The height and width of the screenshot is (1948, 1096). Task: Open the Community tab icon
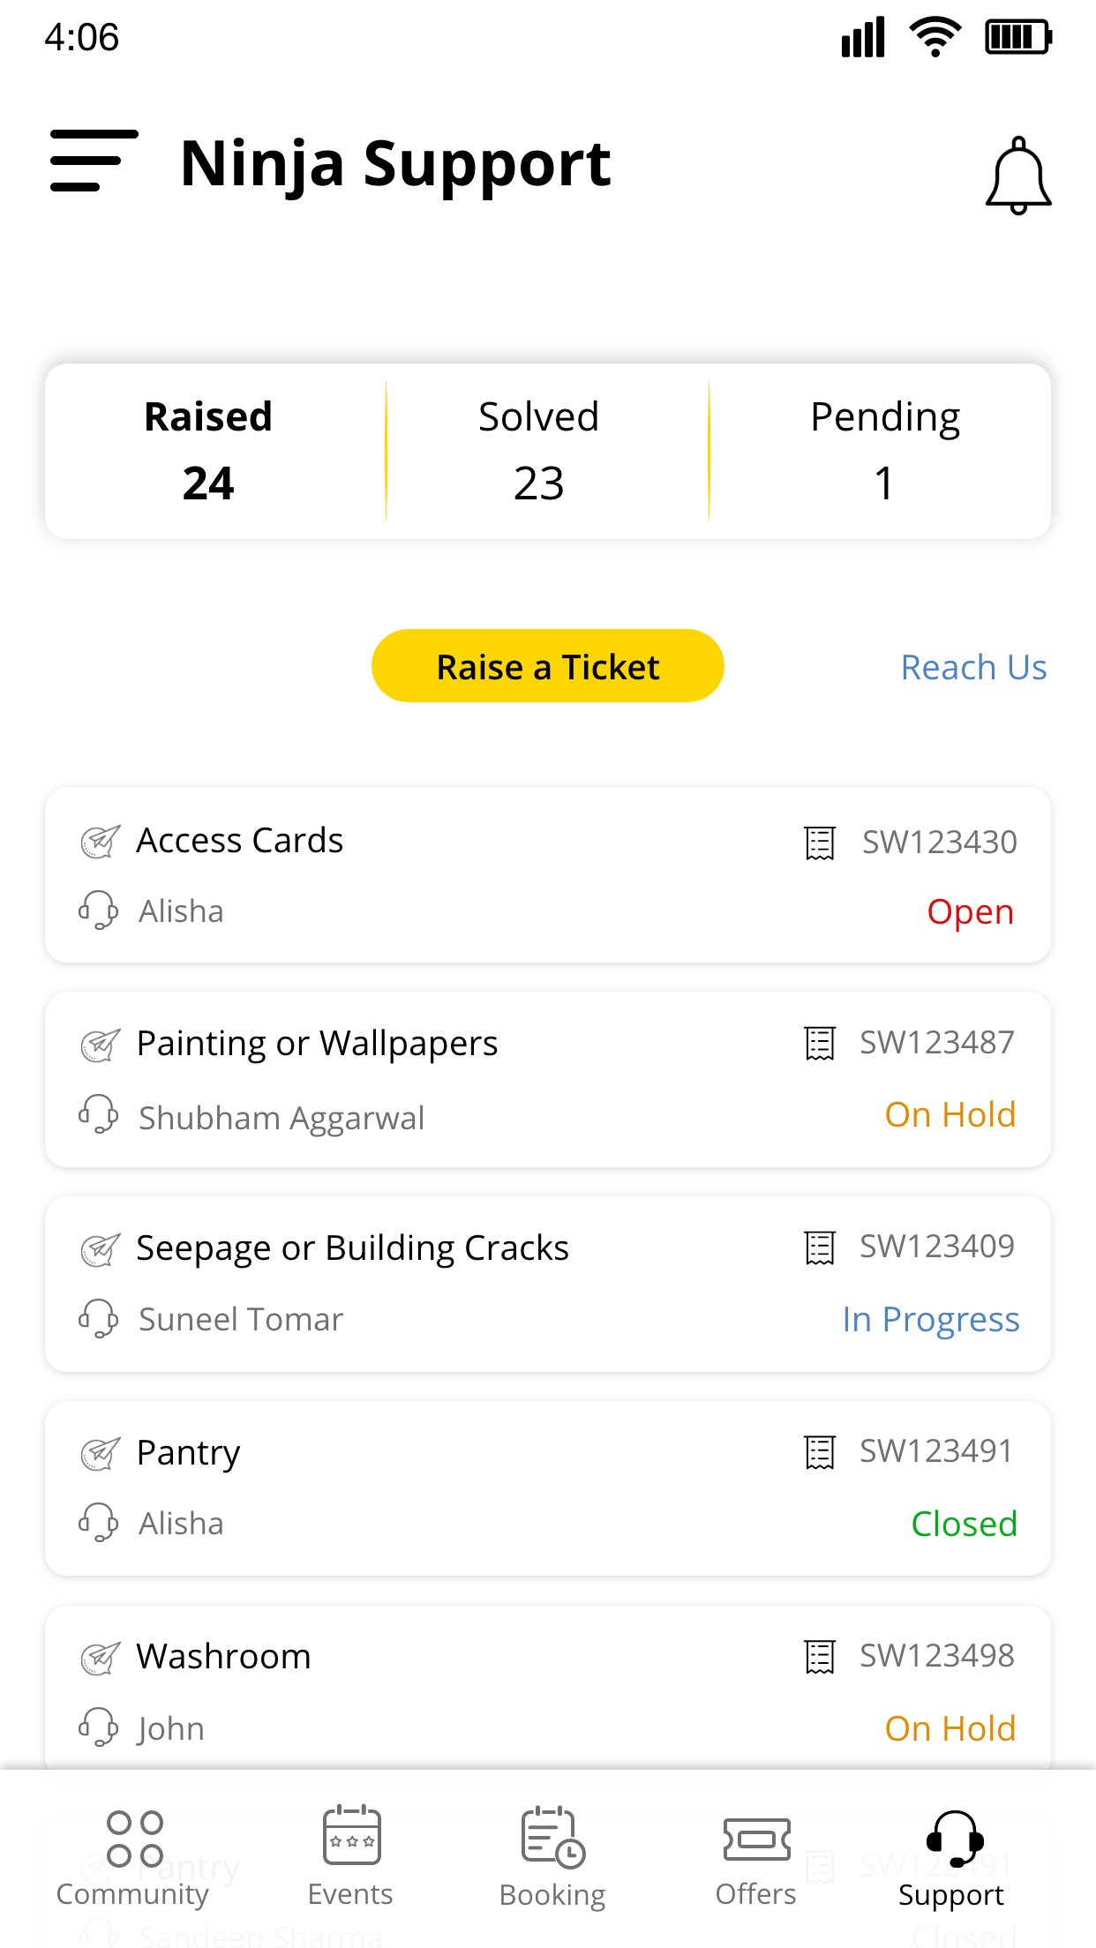[x=134, y=1839]
